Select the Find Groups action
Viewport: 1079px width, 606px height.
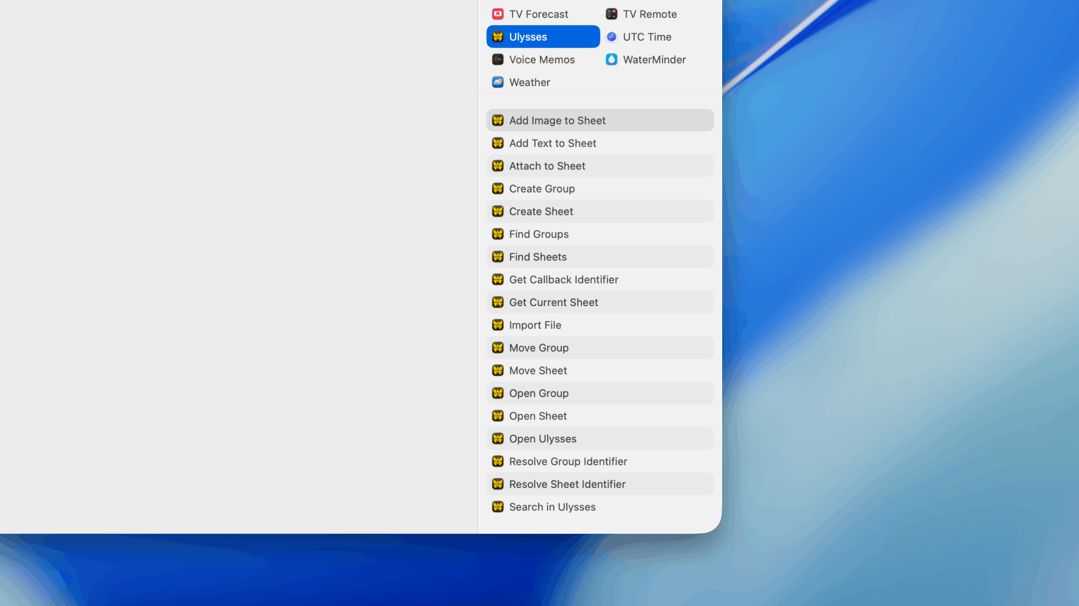[538, 234]
